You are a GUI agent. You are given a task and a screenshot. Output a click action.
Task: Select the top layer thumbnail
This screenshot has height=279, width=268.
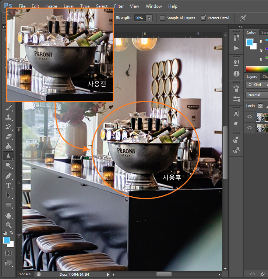tap(262, 117)
